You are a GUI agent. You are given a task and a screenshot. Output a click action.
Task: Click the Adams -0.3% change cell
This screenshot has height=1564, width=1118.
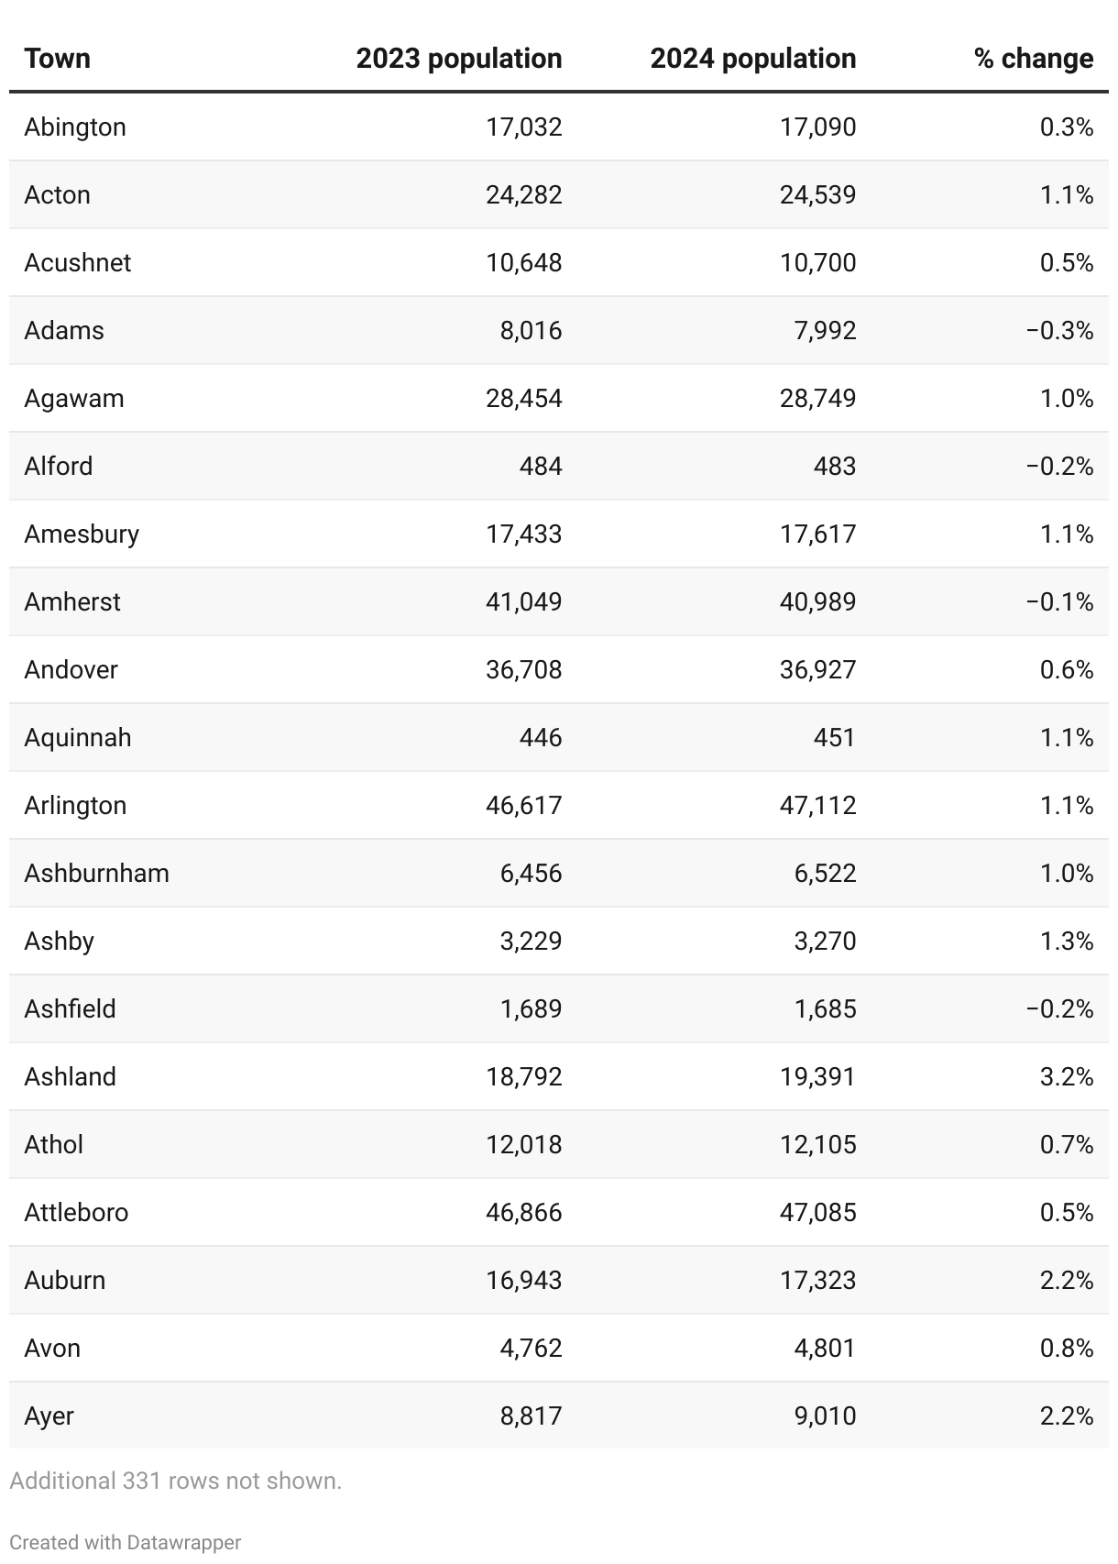[1060, 330]
